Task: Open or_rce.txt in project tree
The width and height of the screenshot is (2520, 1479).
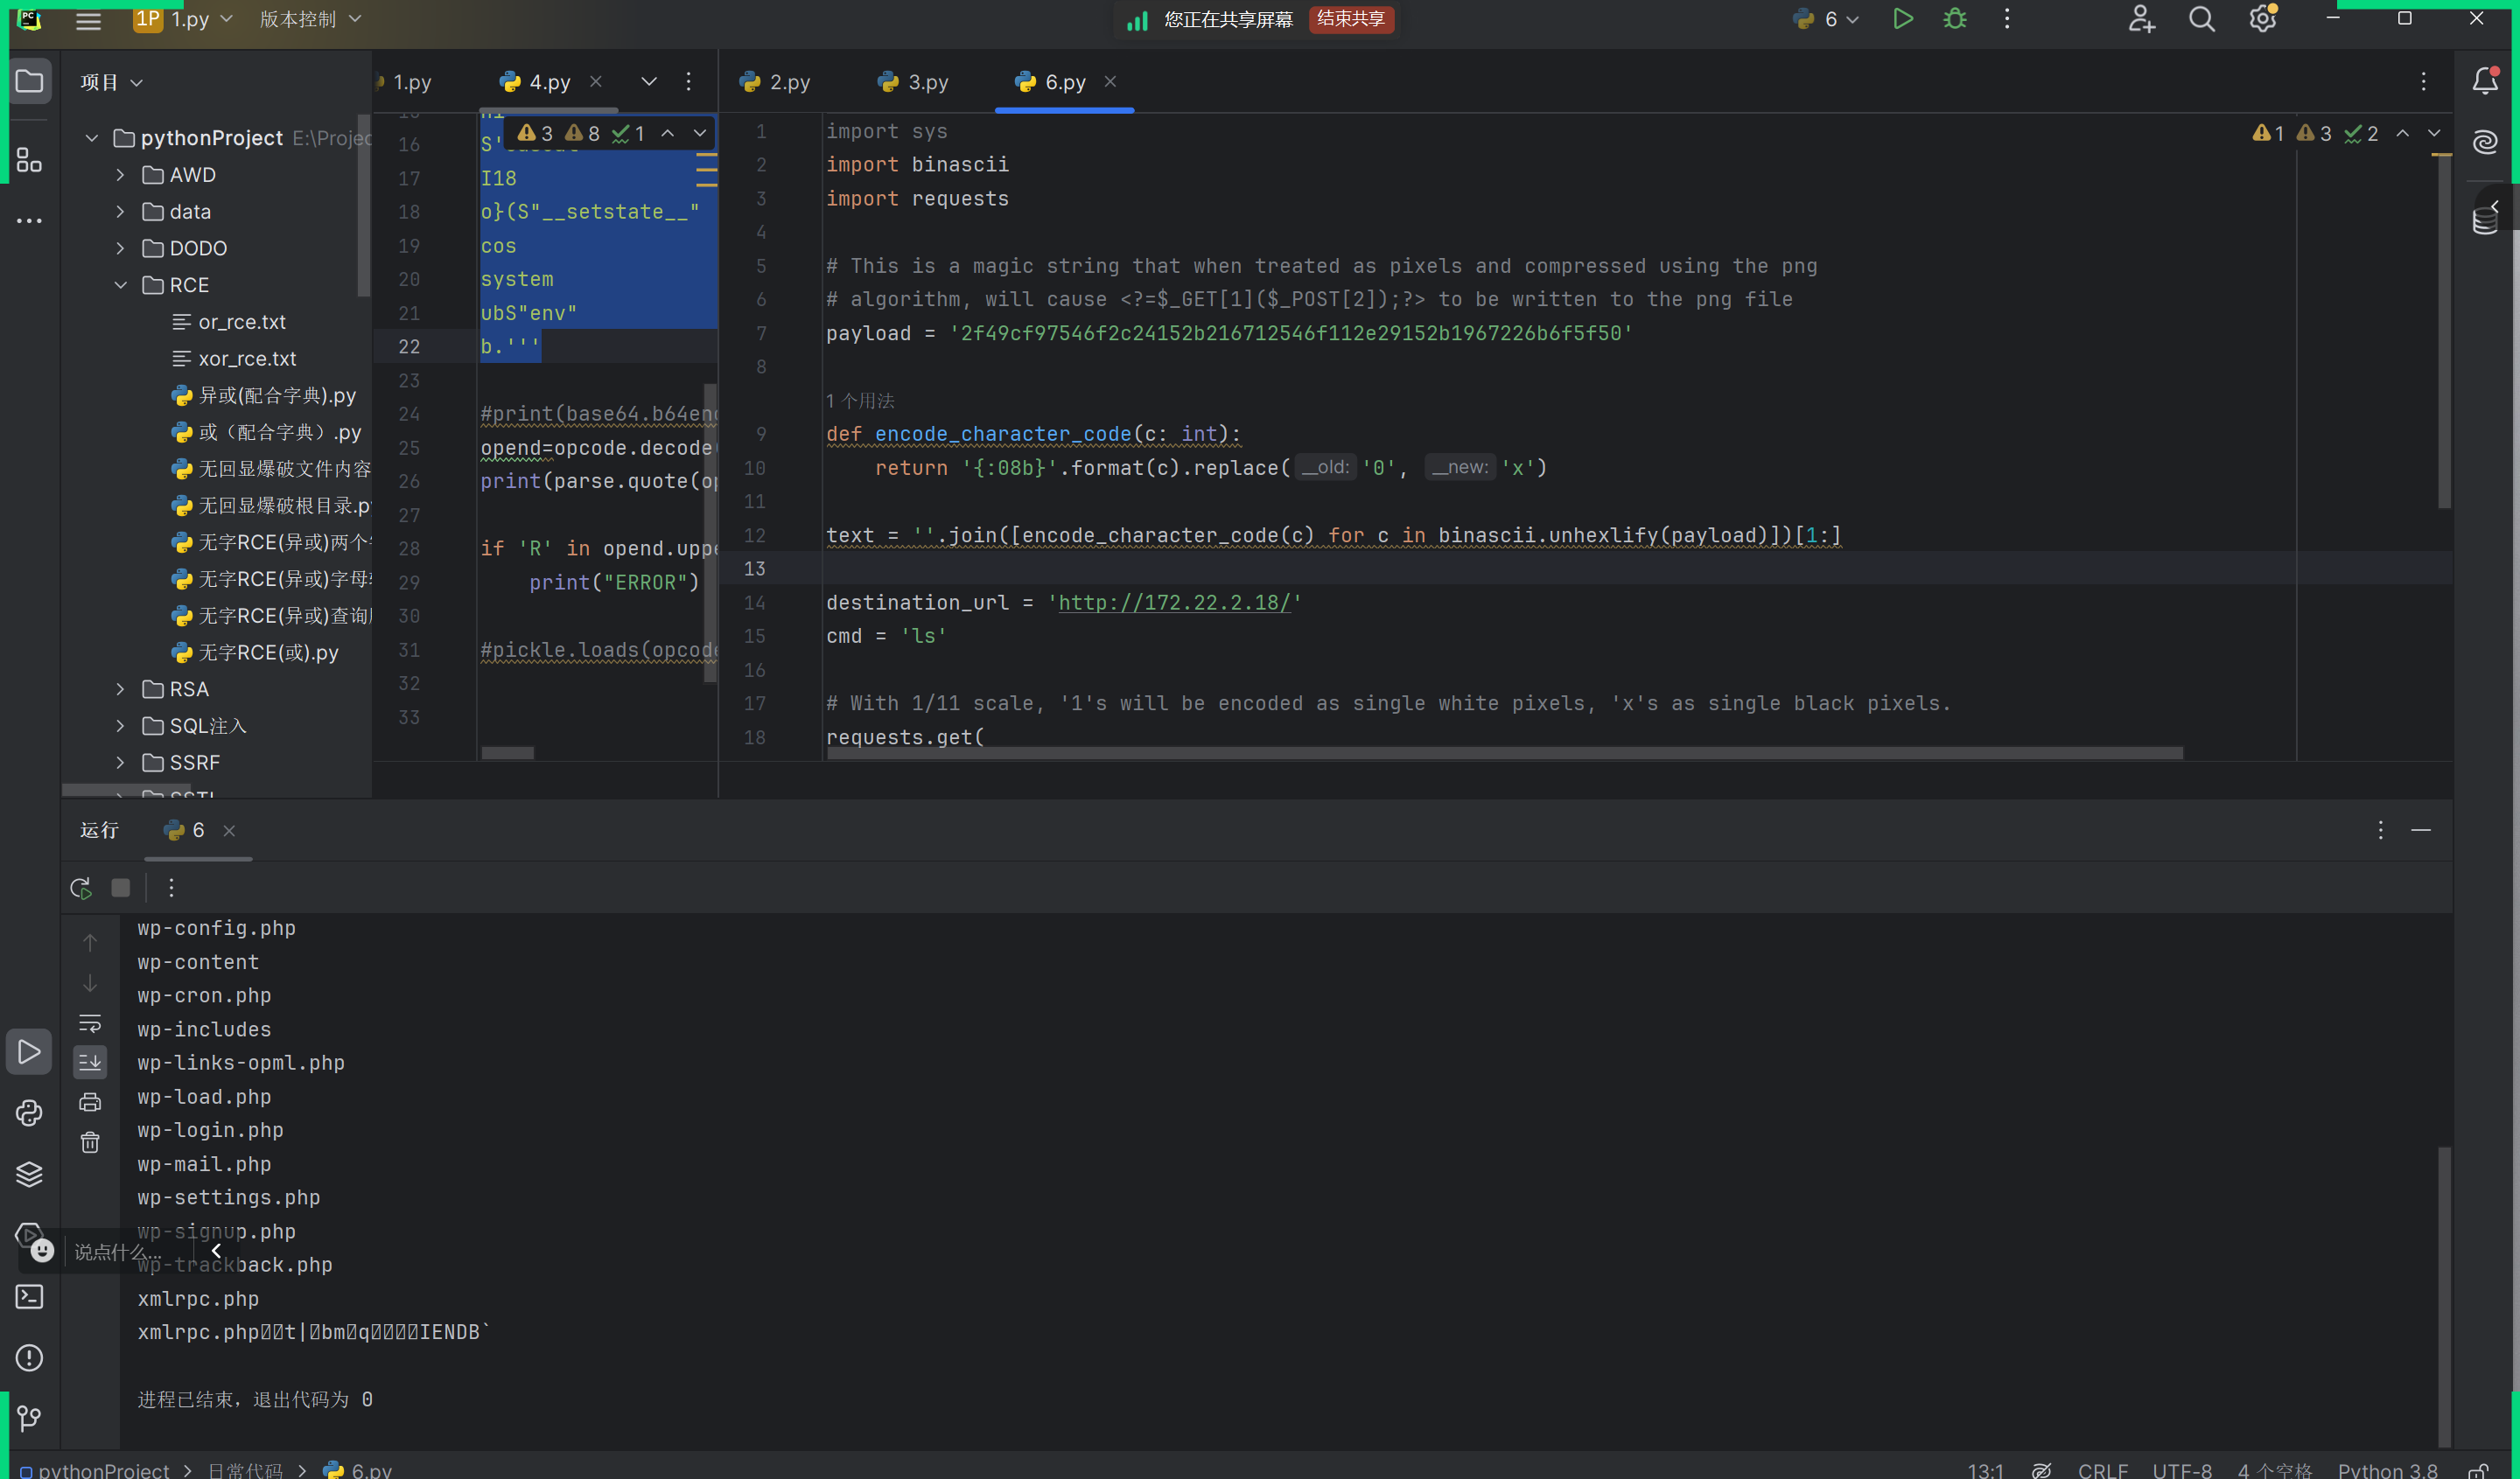Action: click(x=242, y=322)
